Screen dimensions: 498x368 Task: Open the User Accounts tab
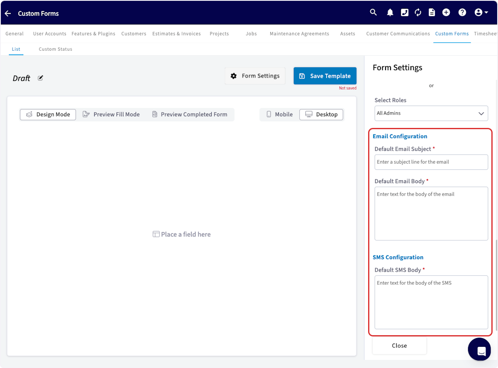click(50, 34)
